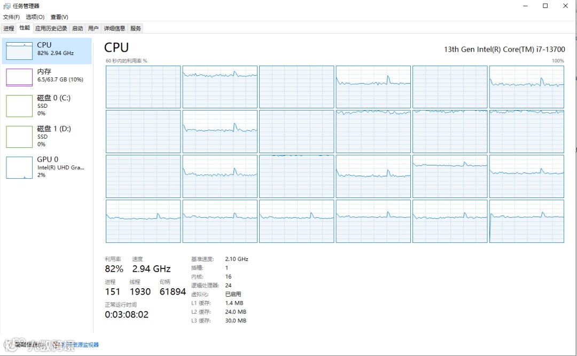Click the 基准速度 value 2.10 GHz
Screen dimensions: 577x356
(x=237, y=259)
